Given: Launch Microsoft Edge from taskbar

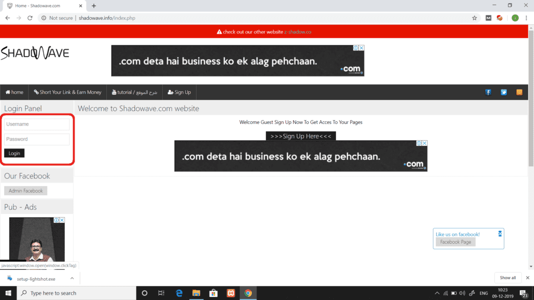Looking at the screenshot, I should pos(179,293).
